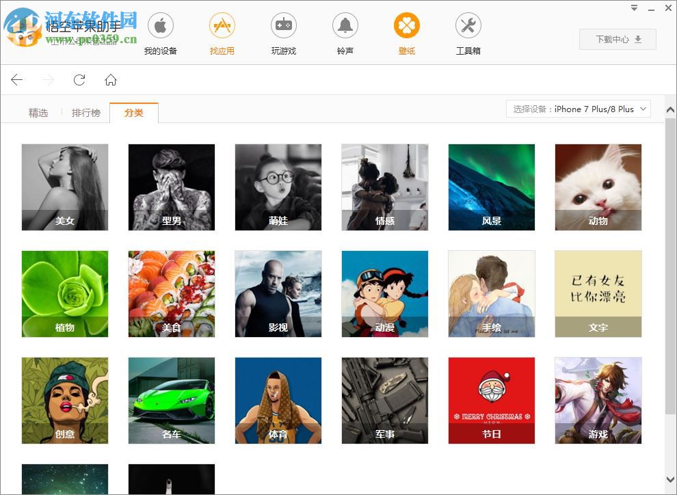Open the 型男 wallpaper category
The image size is (677, 495).
coord(172,187)
